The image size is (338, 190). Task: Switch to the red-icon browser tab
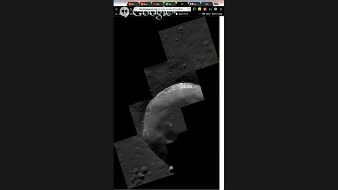(157, 4)
